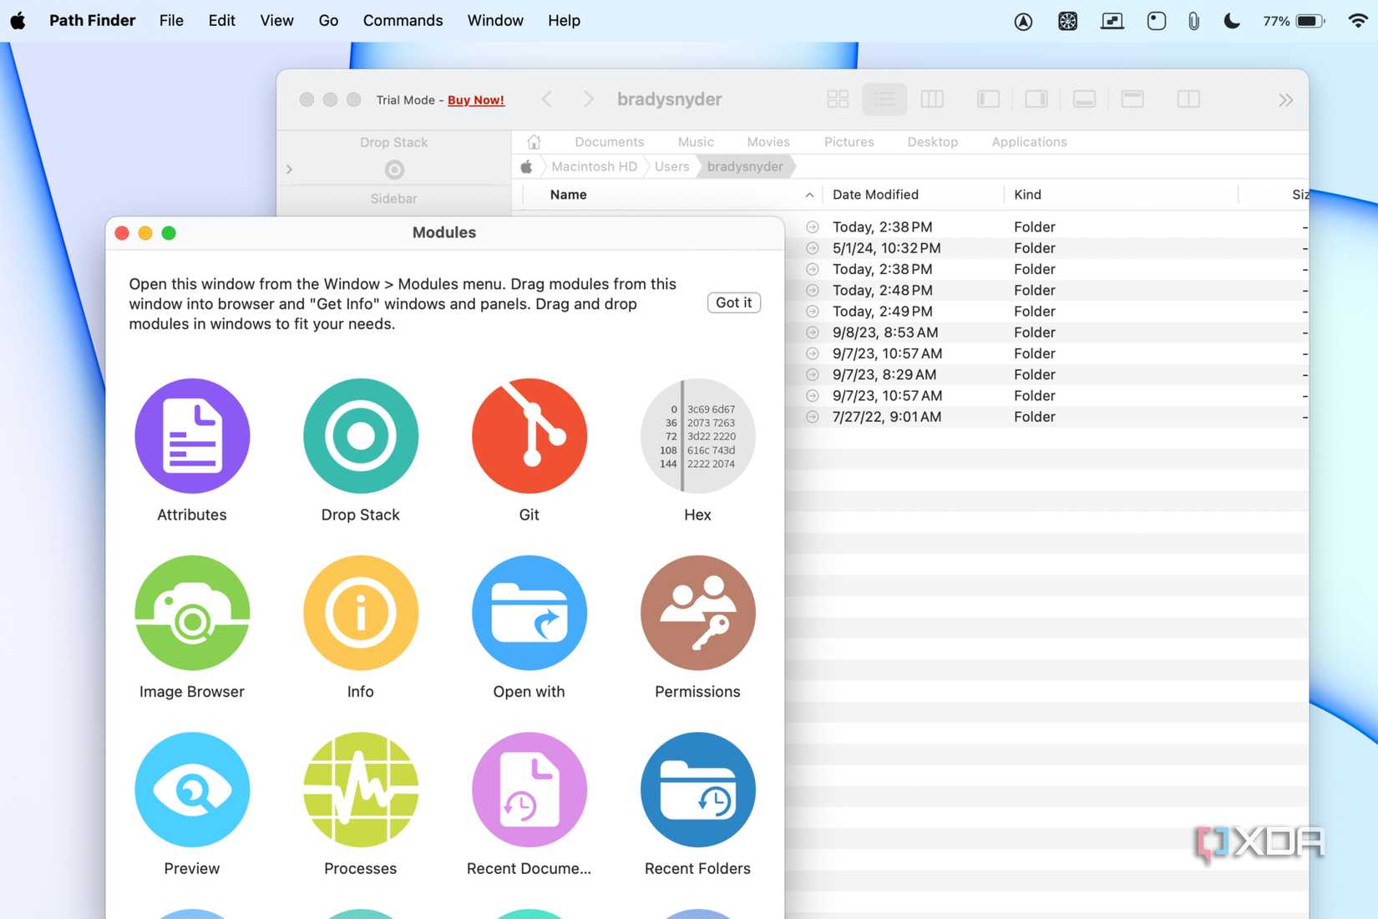Select the Permissions module icon
1378x919 pixels.
(698, 613)
